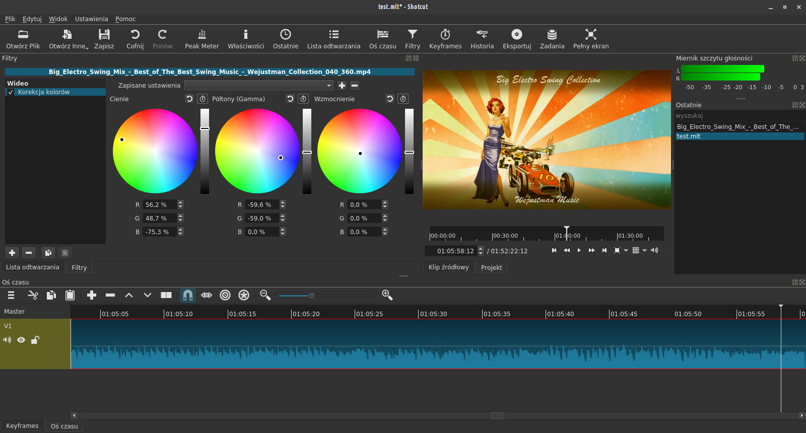
Task: Undo with the Cofnij button
Action: (x=135, y=39)
